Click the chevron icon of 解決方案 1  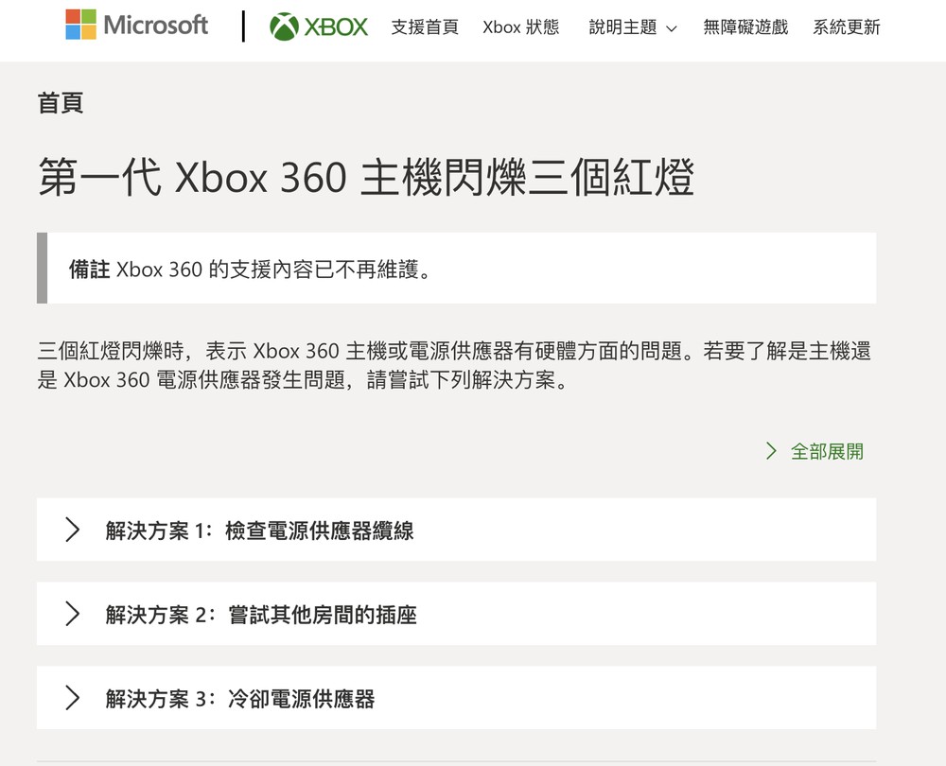point(73,530)
